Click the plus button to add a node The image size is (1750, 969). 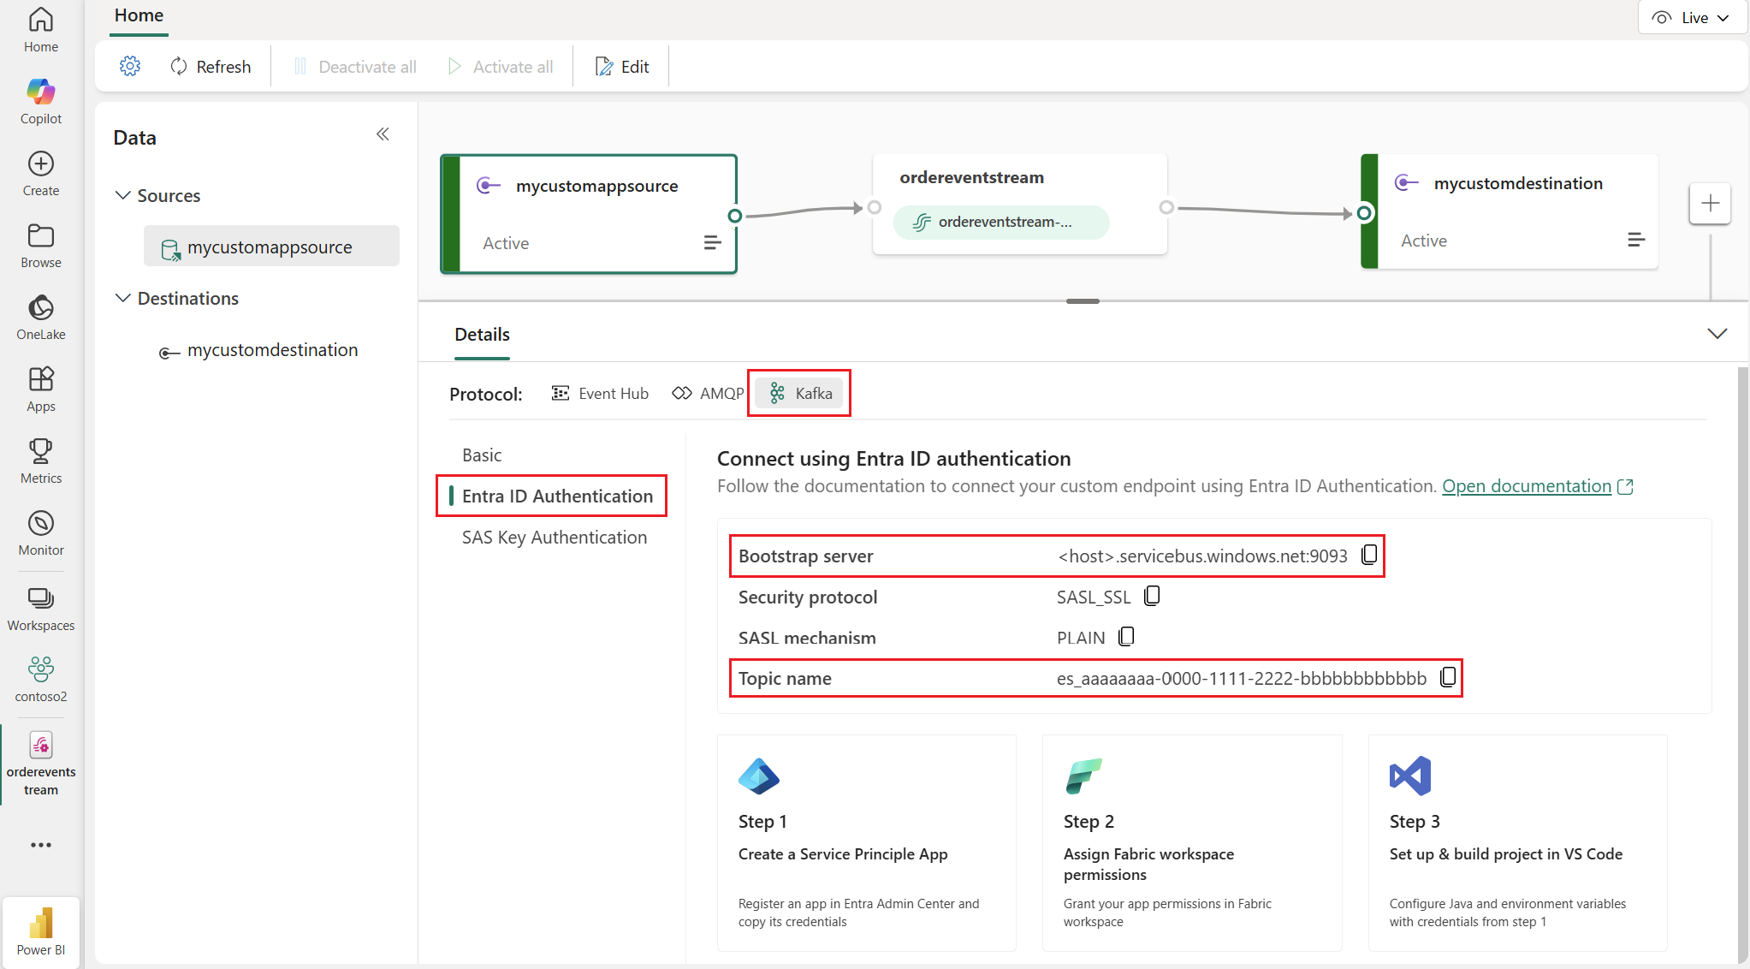coord(1710,203)
